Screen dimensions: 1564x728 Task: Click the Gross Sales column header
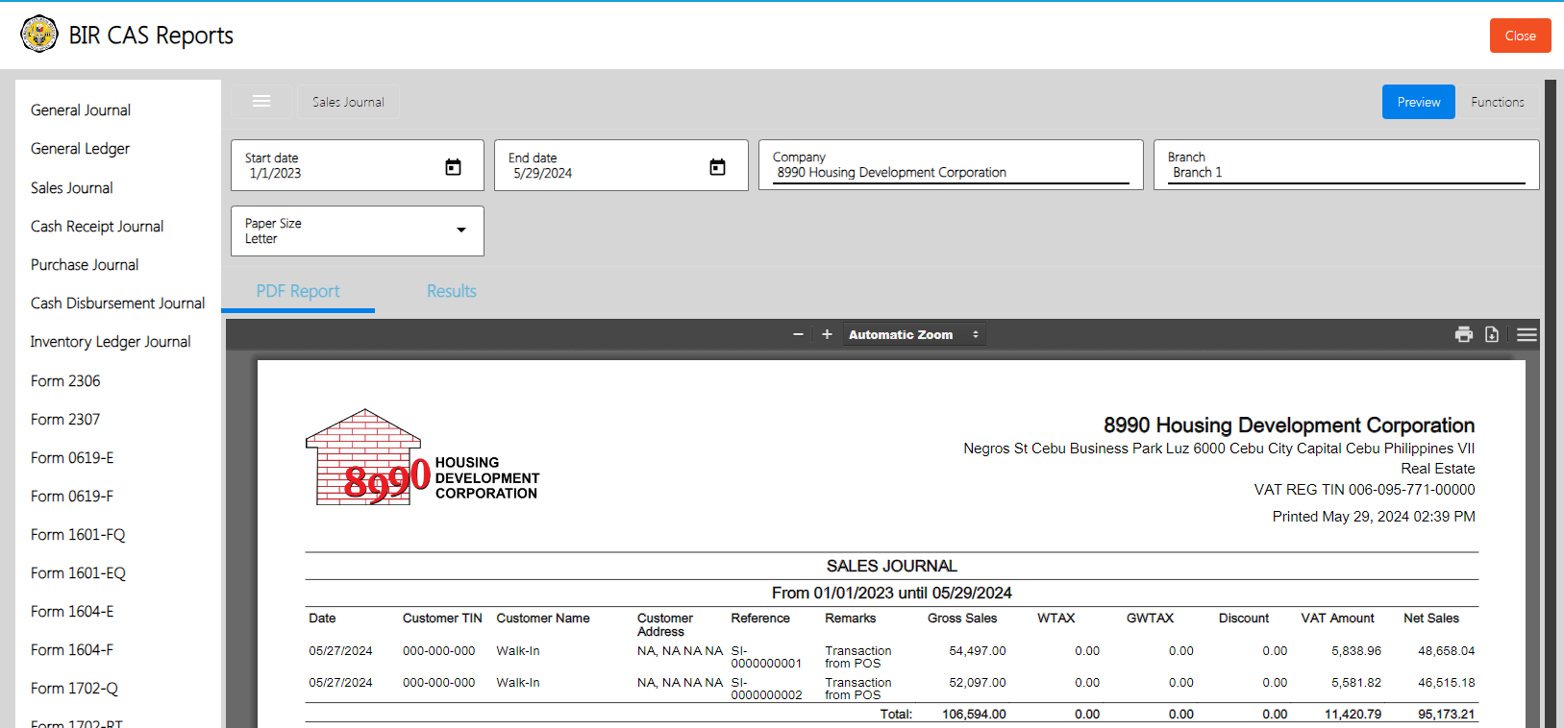(x=962, y=619)
